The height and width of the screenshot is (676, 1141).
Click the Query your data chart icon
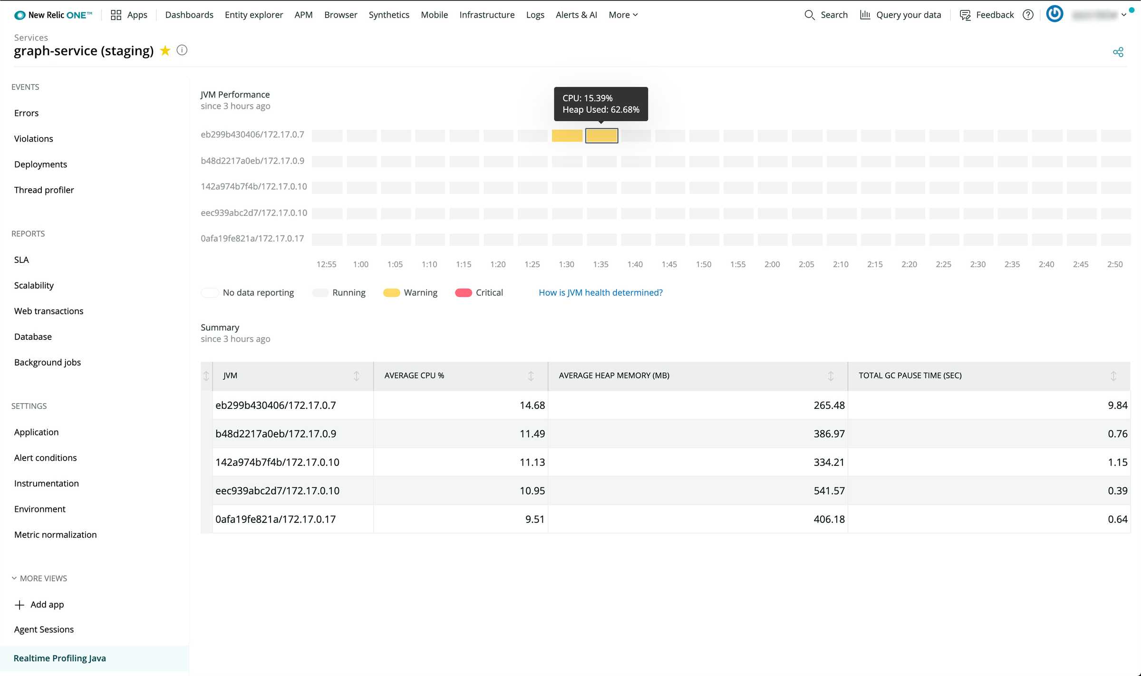click(x=865, y=15)
